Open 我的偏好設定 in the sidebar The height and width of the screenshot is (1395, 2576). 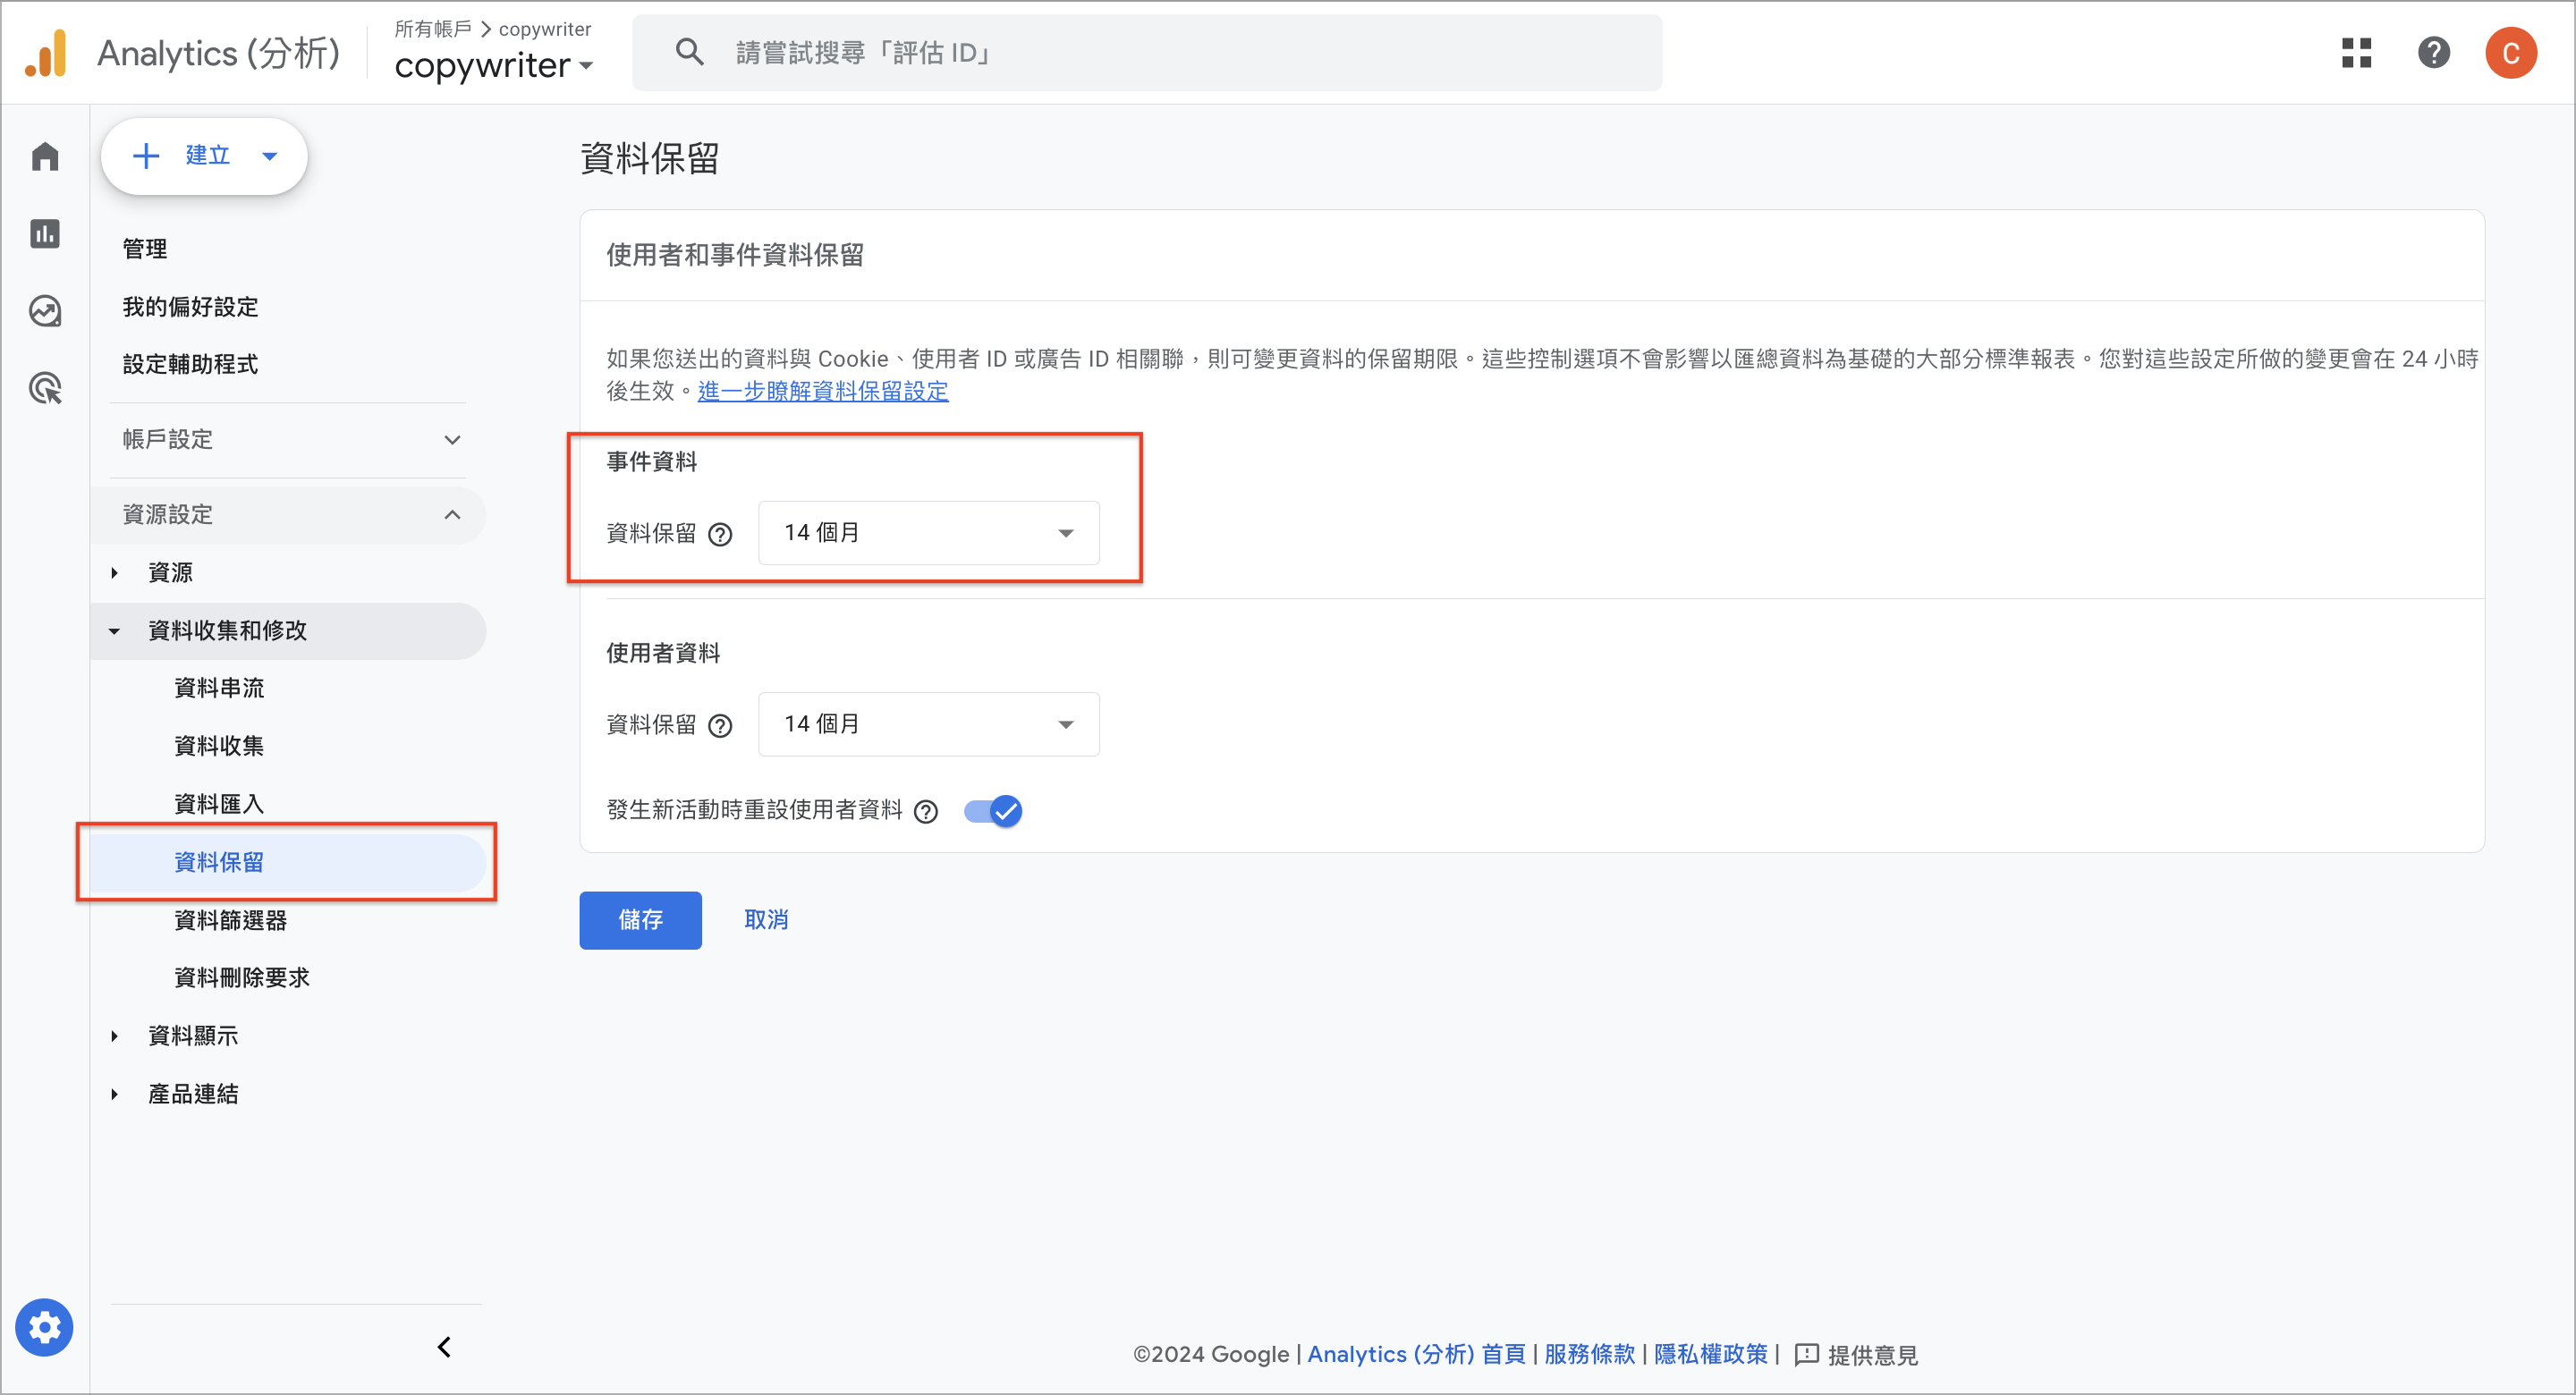[190, 307]
